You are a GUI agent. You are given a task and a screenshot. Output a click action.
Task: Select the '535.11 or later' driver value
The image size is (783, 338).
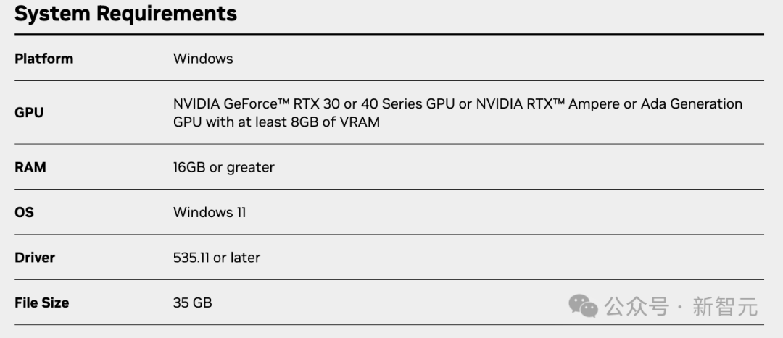(x=216, y=257)
